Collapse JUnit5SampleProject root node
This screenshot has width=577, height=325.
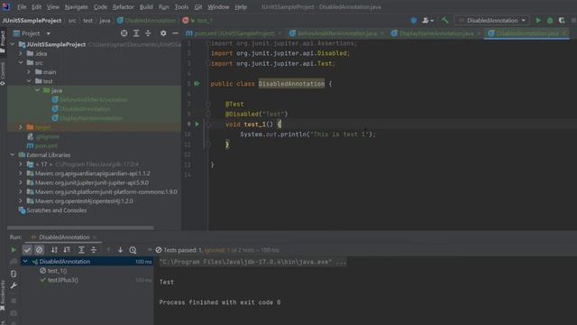(13, 44)
